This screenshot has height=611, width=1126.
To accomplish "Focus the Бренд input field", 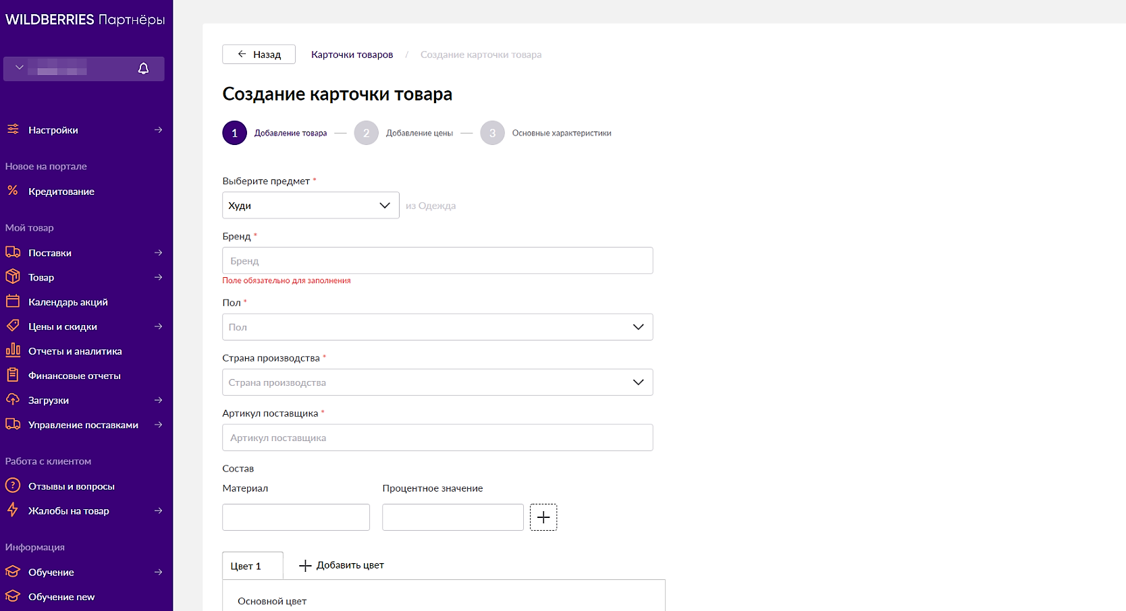I will coord(437,261).
